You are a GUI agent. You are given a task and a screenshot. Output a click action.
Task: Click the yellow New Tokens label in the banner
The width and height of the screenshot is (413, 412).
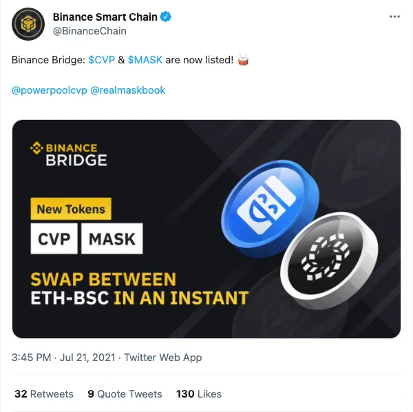coord(71,209)
